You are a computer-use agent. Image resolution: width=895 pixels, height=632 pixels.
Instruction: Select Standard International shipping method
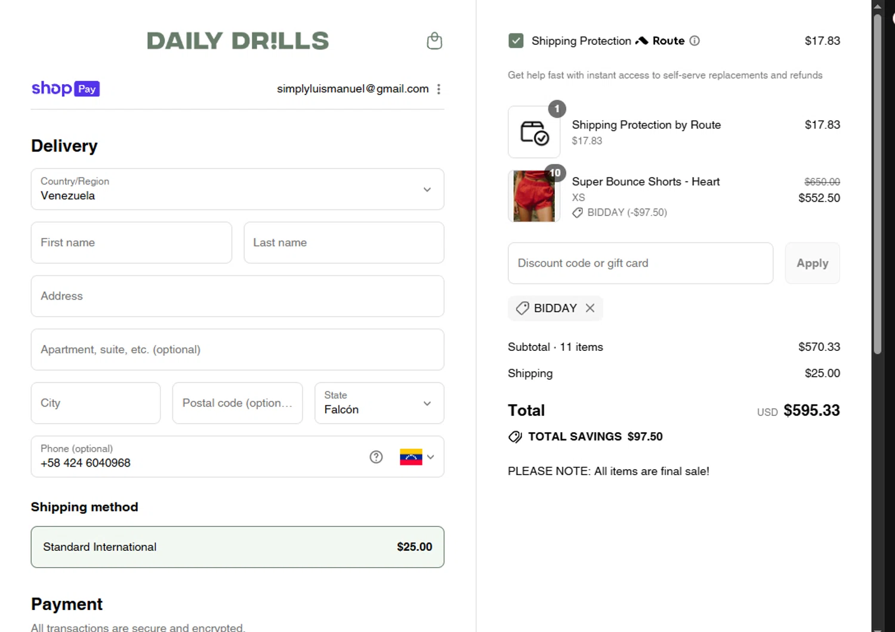(x=237, y=547)
